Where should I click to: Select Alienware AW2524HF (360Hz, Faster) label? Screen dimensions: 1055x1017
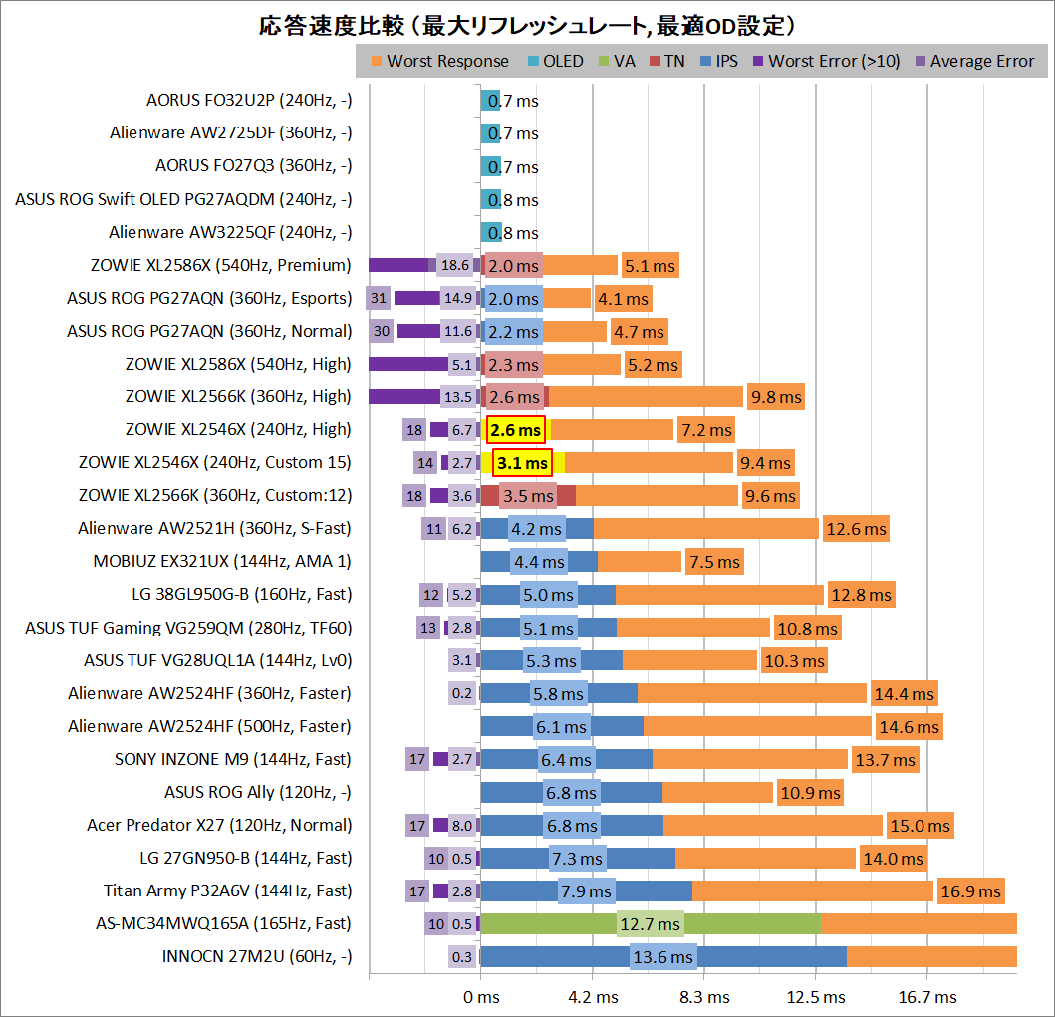pyautogui.click(x=209, y=694)
